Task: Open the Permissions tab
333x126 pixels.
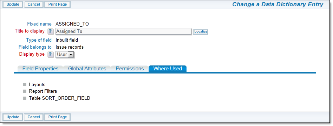Action: point(130,69)
